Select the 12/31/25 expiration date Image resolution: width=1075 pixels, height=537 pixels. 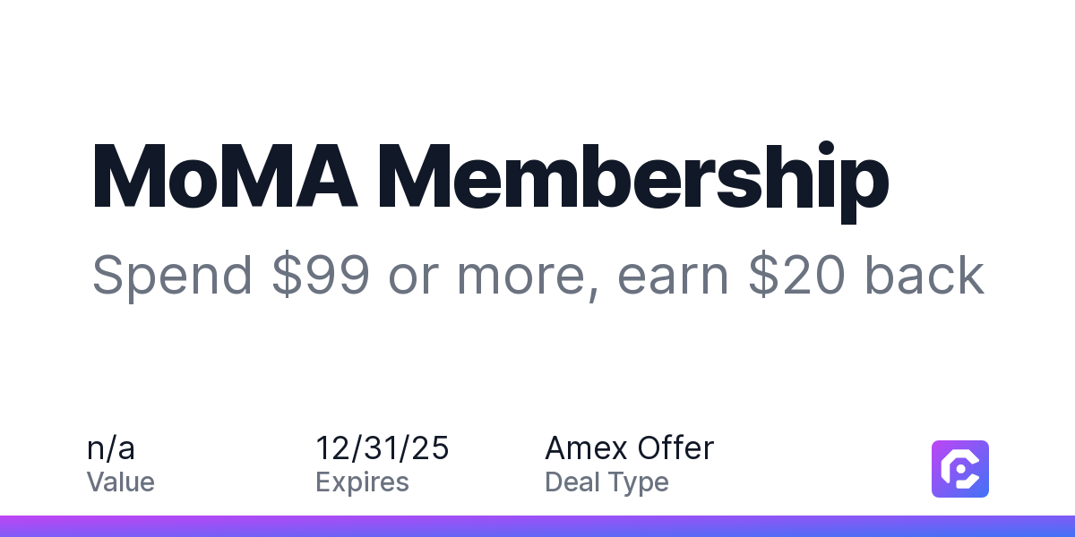(x=383, y=447)
